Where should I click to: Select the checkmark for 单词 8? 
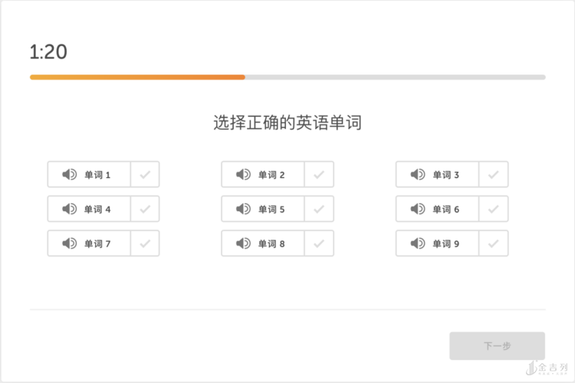pyautogui.click(x=319, y=243)
